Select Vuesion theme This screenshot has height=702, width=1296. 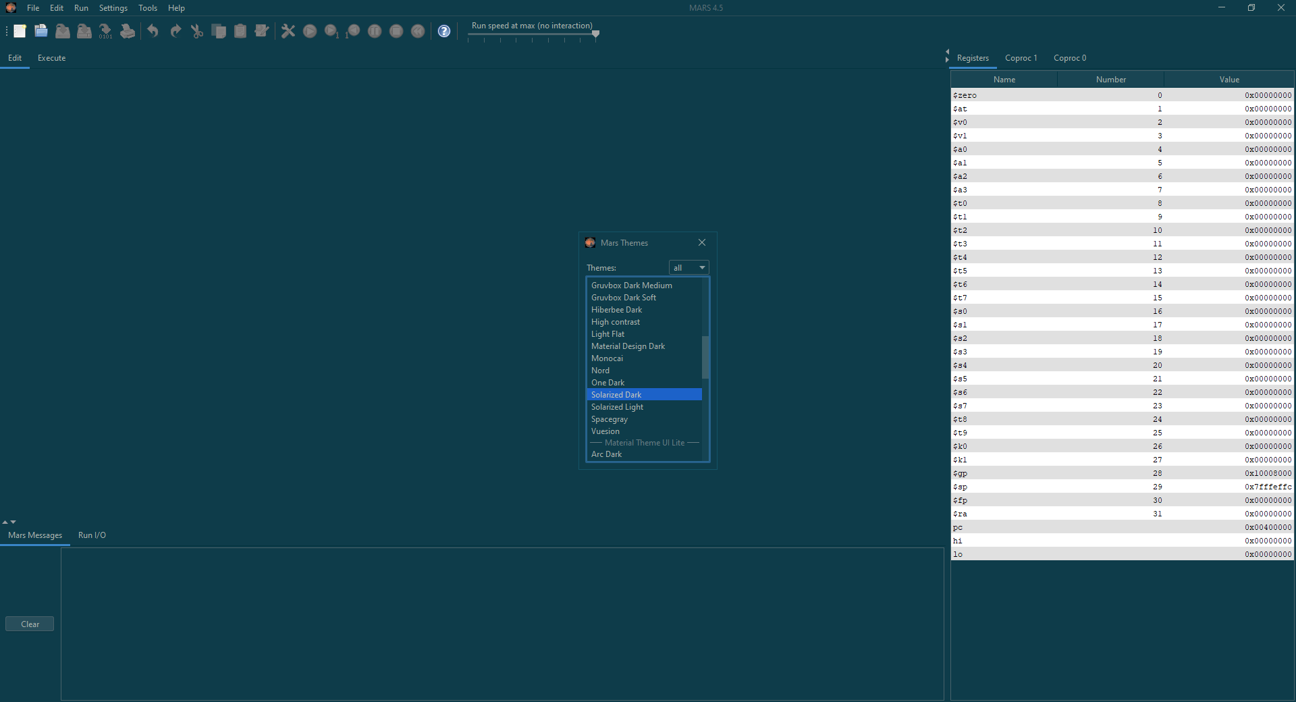coord(644,431)
